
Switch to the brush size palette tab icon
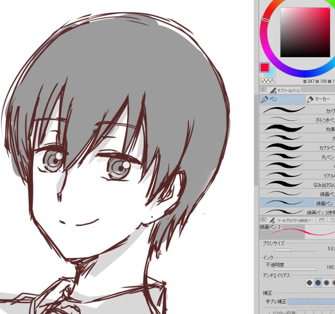322,220
